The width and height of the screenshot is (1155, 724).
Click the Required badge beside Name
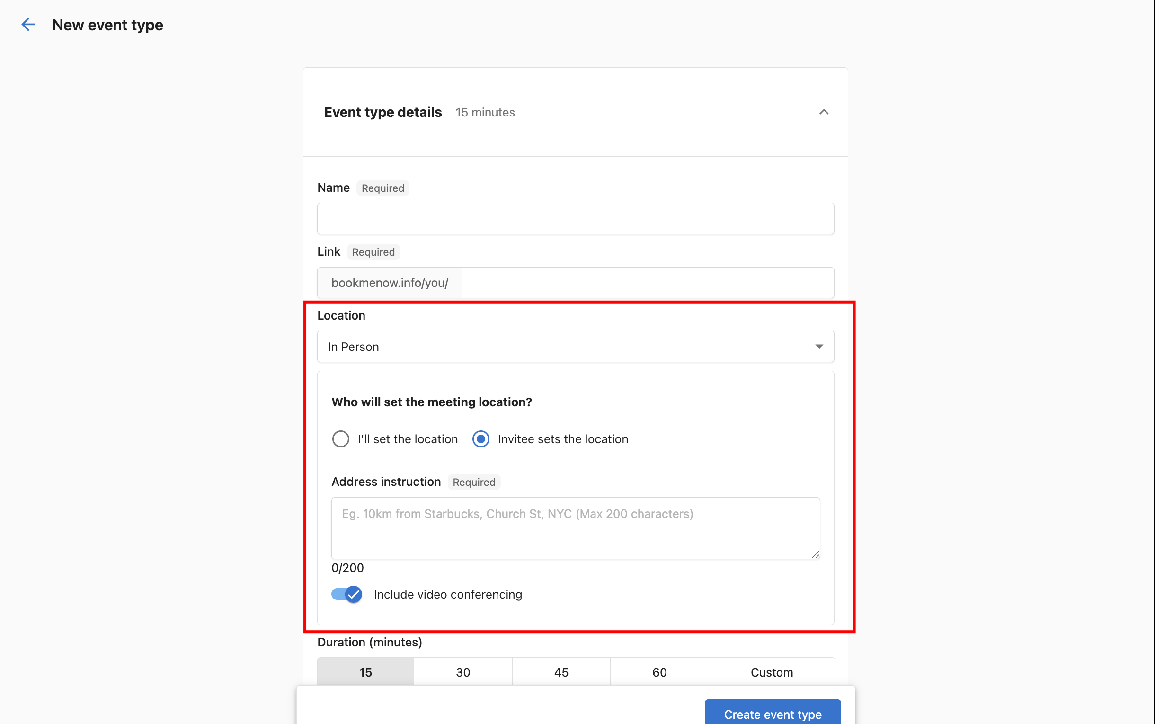pyautogui.click(x=382, y=188)
